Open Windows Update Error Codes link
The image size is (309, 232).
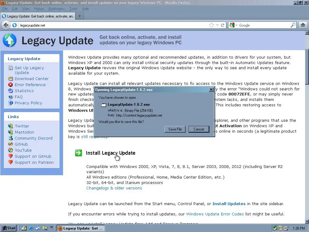215,214
